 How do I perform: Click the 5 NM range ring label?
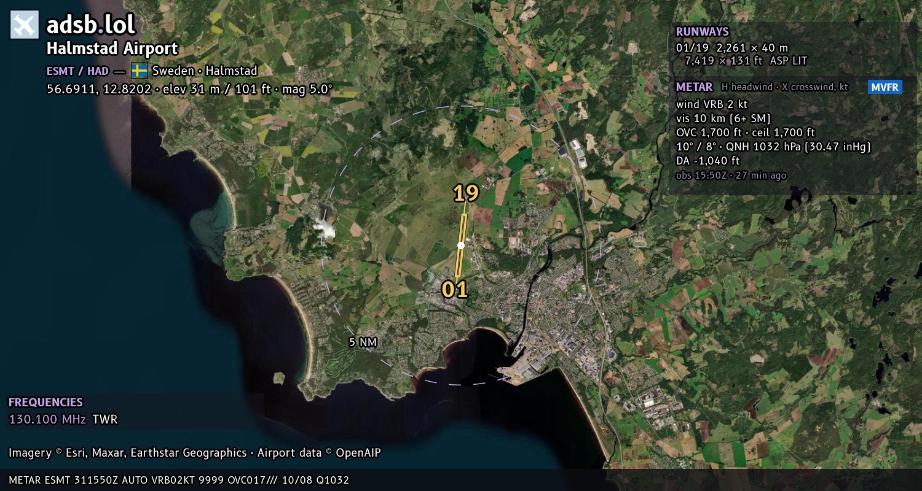coord(363,342)
